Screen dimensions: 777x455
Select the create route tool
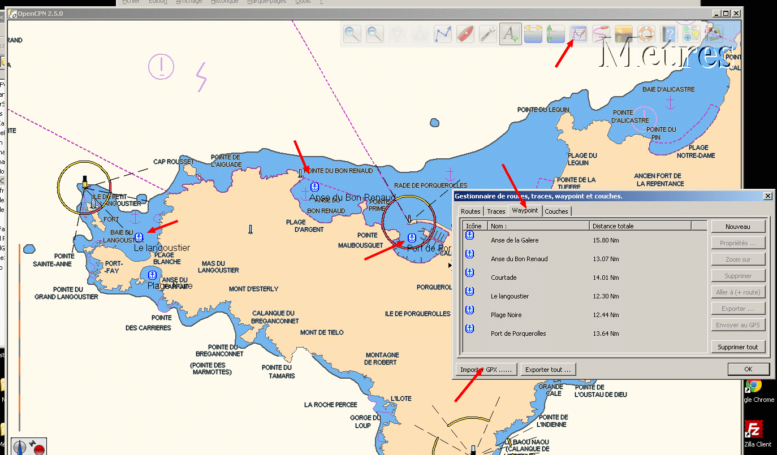tap(443, 34)
